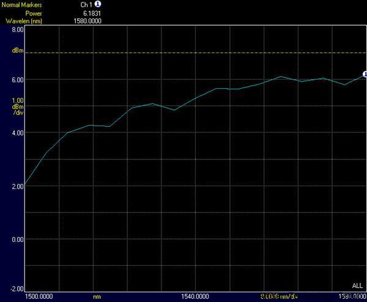Click the yellow dBm reference level label

pos(17,51)
